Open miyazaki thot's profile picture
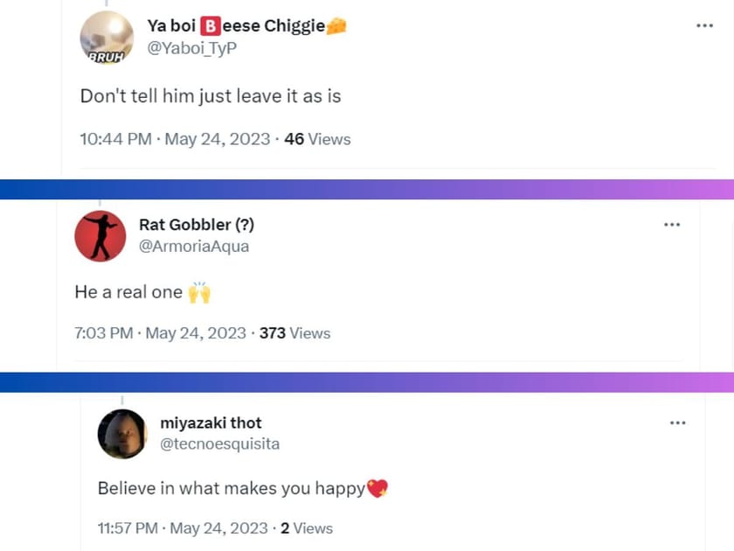This screenshot has height=551, width=734. 123,434
